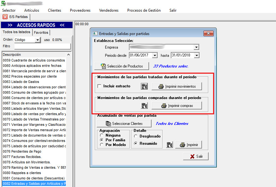Select 0078 Artículos sin Movimientos
This screenshot has width=276, height=187.
34,162
